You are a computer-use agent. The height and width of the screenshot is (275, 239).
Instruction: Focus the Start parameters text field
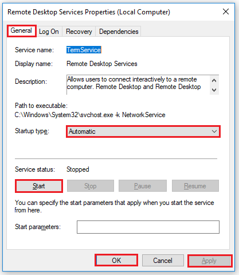coord(148,227)
